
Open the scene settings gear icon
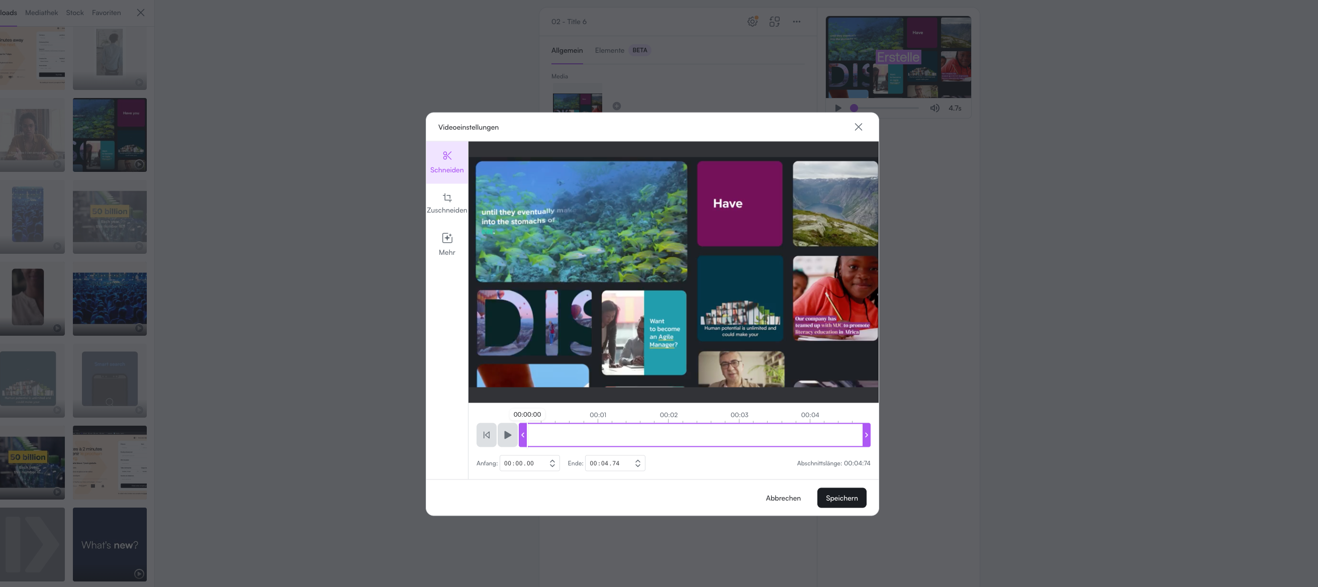point(752,22)
